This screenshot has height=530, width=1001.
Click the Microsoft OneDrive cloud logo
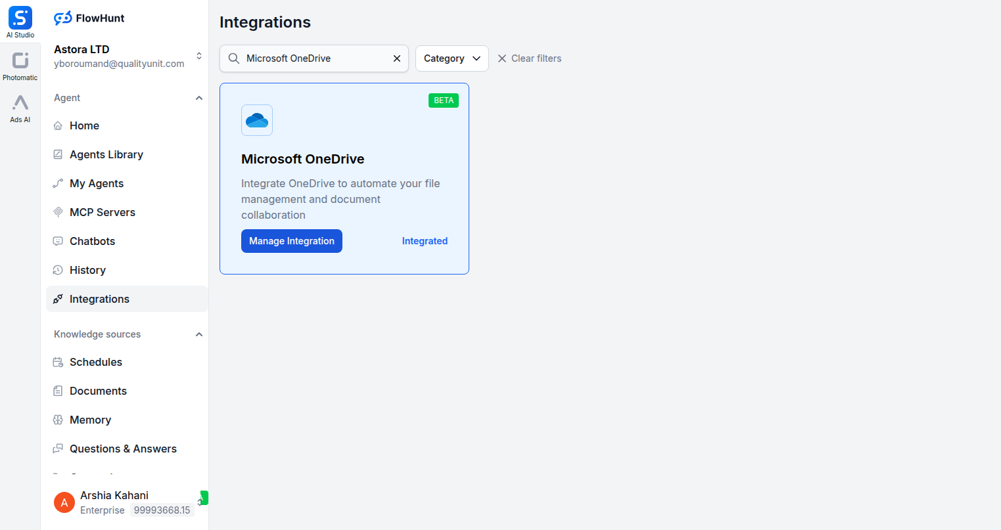click(x=256, y=120)
